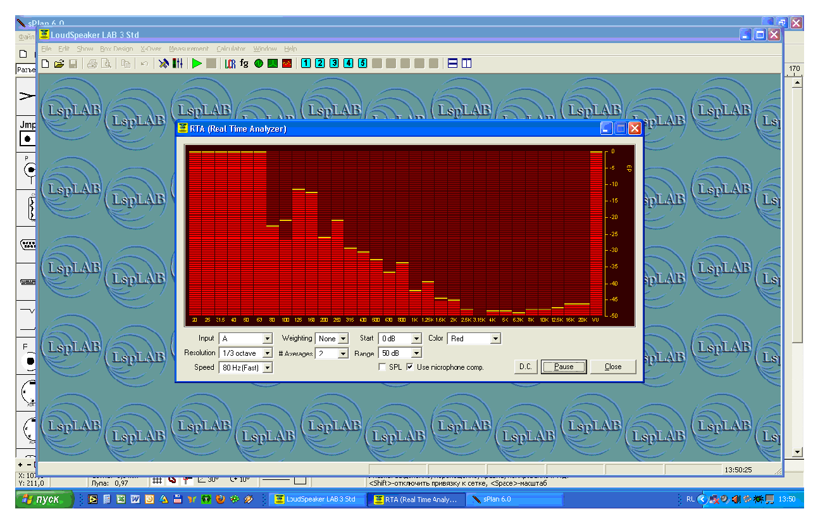Open the Box Design menu
The width and height of the screenshot is (818, 523).
pos(116,49)
